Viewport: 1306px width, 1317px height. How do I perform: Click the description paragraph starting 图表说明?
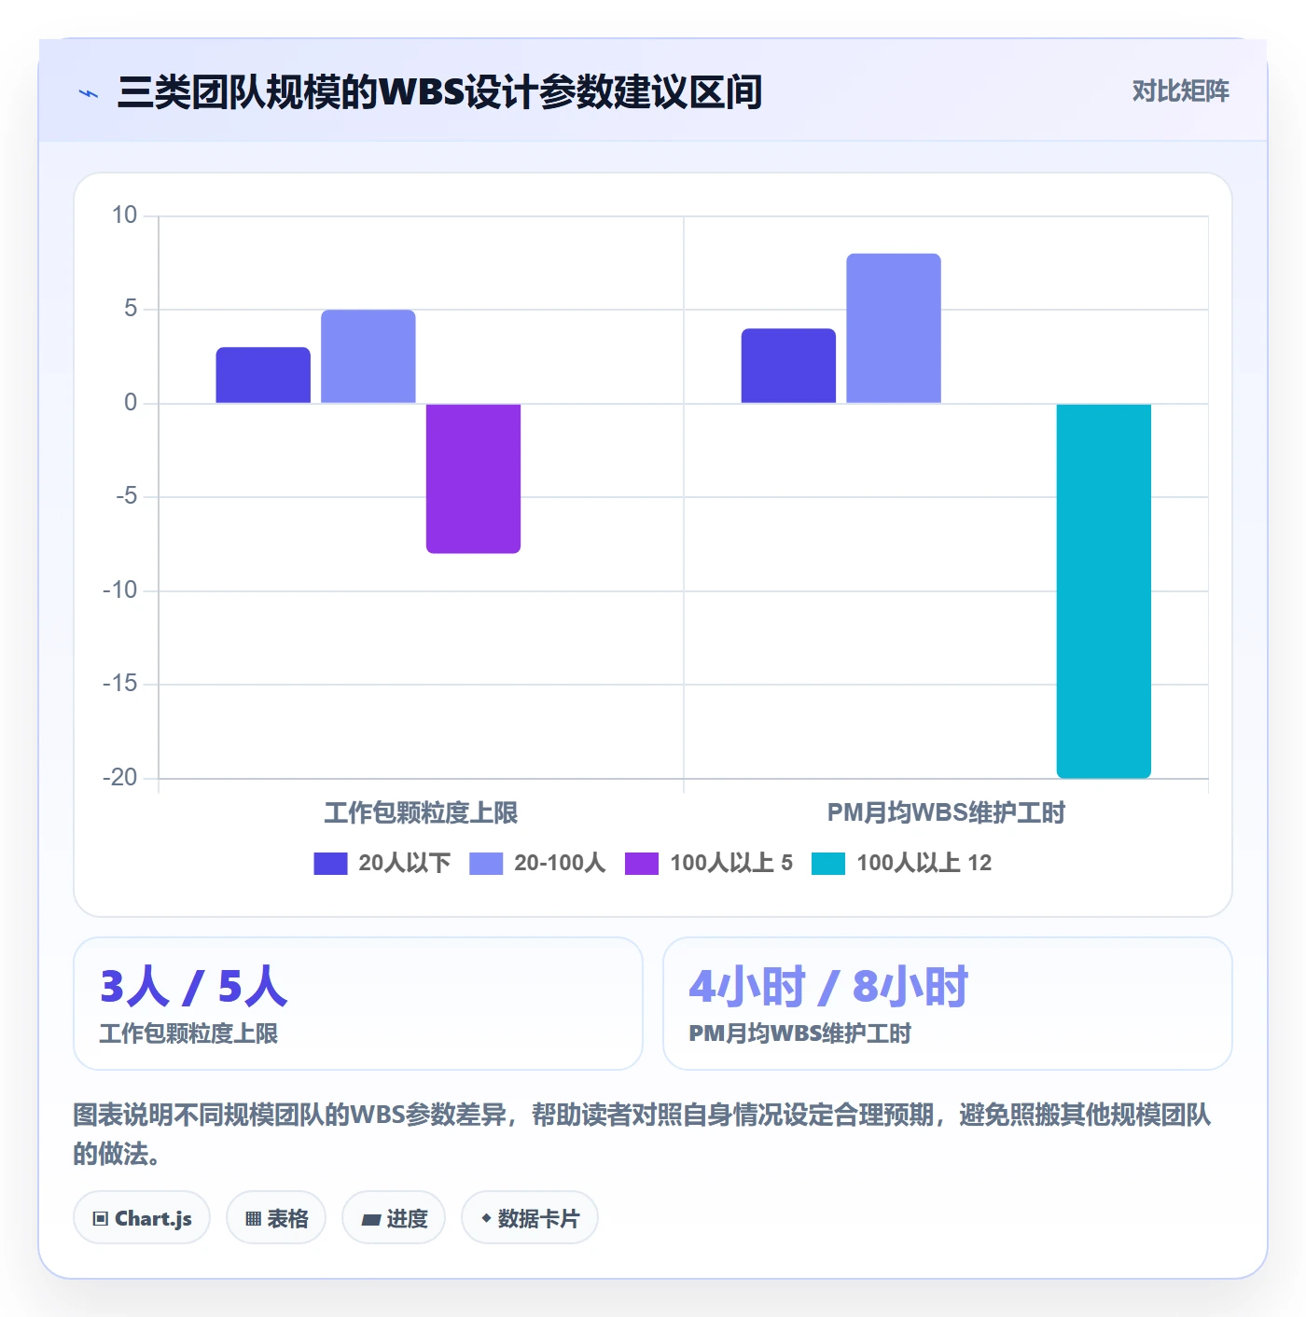(642, 1134)
